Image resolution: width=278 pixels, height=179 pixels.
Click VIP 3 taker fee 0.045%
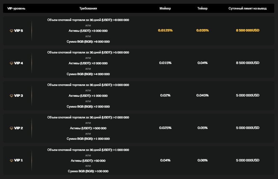(202, 95)
